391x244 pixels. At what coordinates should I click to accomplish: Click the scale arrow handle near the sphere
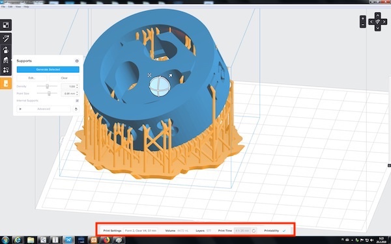tap(170, 75)
